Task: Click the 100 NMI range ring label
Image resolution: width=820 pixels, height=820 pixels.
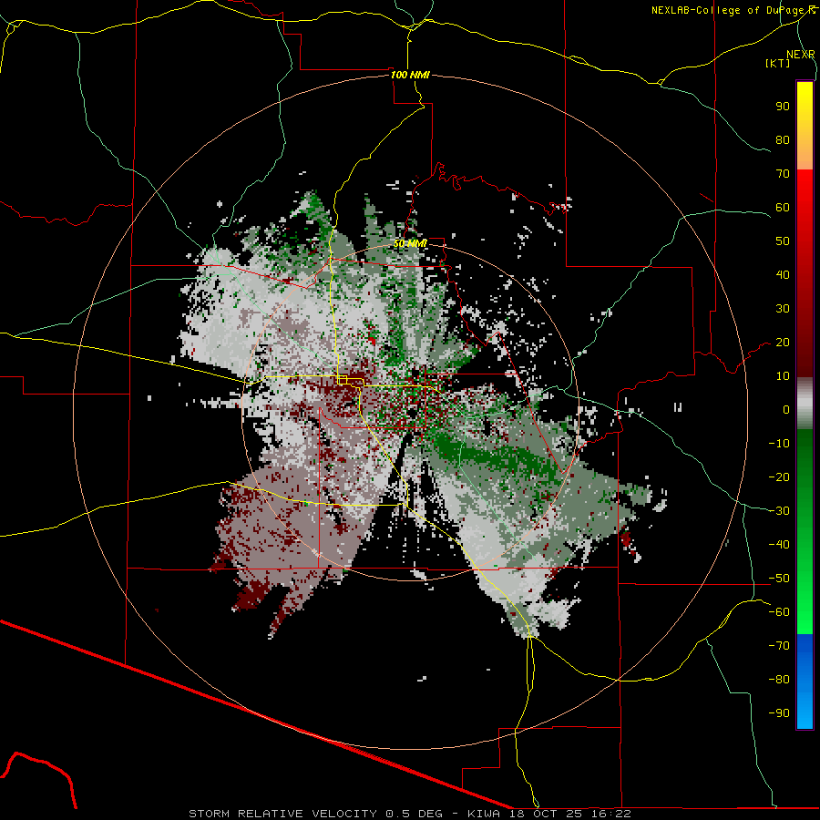Action: pyautogui.click(x=410, y=75)
